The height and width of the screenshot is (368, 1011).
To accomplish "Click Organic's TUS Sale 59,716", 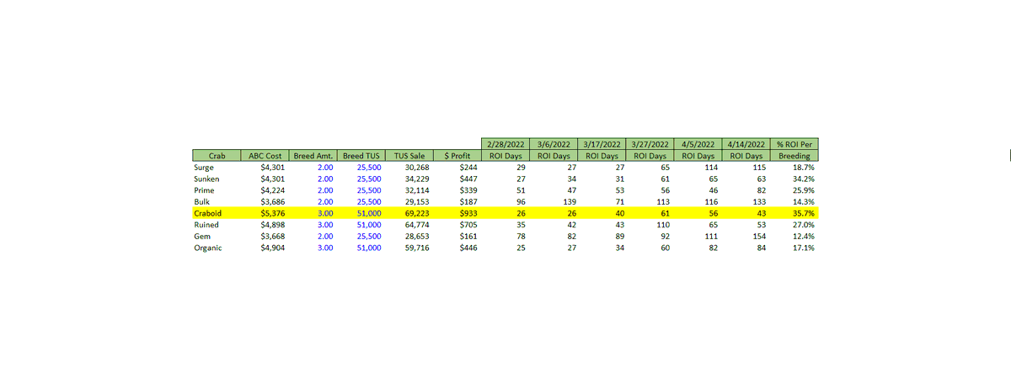I will pos(418,248).
